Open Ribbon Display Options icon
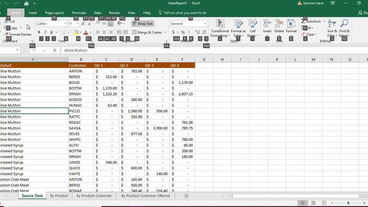368x207 pixels. [x=332, y=3]
